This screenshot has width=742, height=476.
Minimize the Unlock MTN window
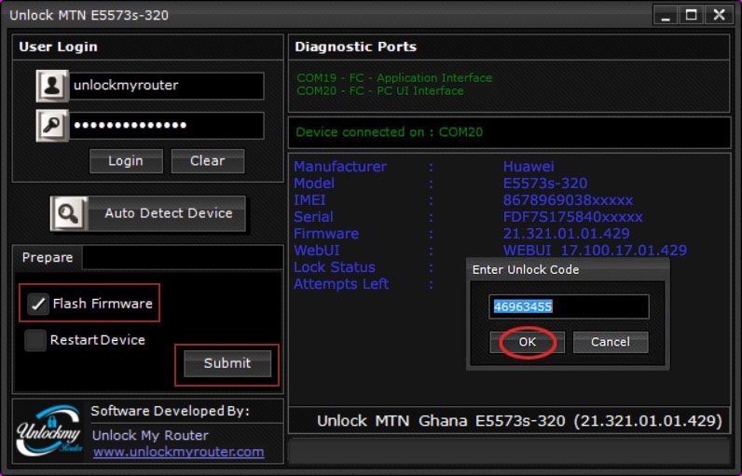[x=666, y=16]
